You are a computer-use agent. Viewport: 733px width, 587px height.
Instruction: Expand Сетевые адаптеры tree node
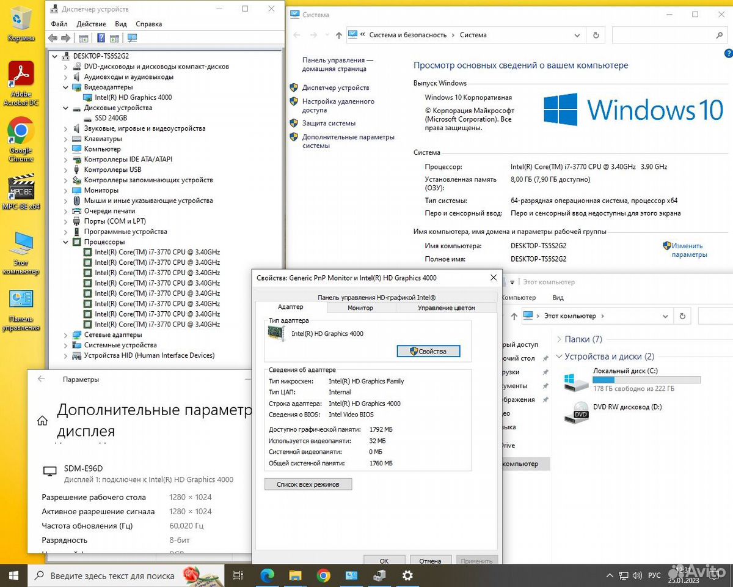66,335
